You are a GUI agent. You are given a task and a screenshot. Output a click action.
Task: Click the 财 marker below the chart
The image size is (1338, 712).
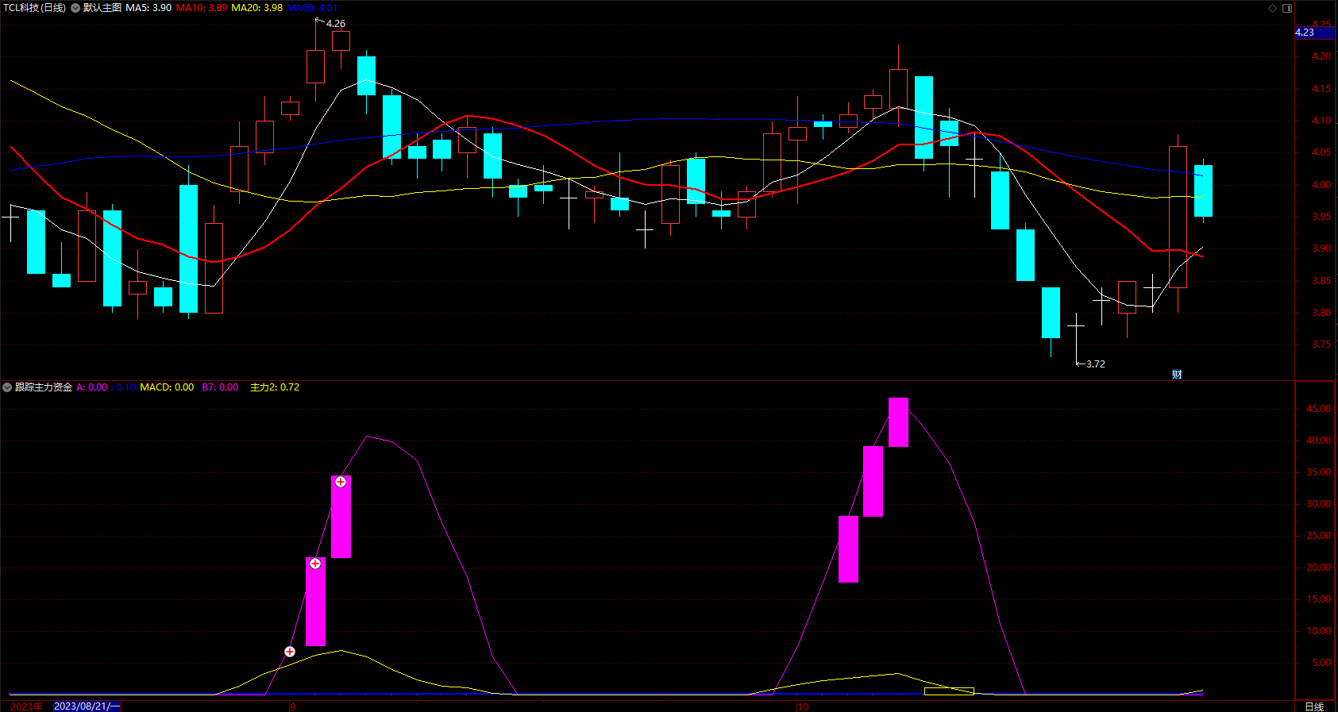pos(1177,375)
